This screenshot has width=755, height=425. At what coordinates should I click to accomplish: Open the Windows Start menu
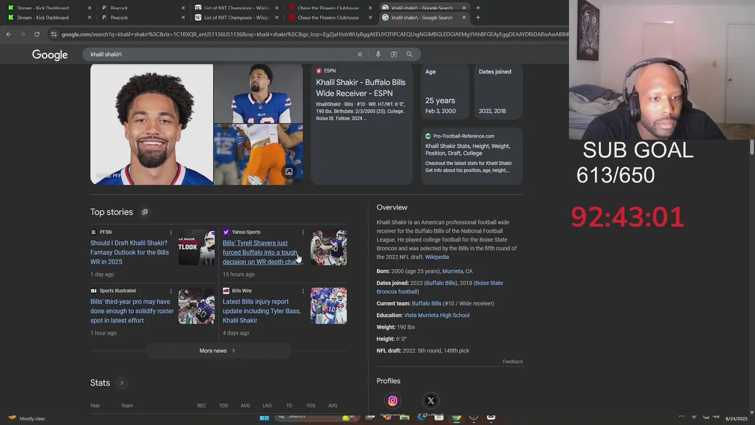coord(264,417)
